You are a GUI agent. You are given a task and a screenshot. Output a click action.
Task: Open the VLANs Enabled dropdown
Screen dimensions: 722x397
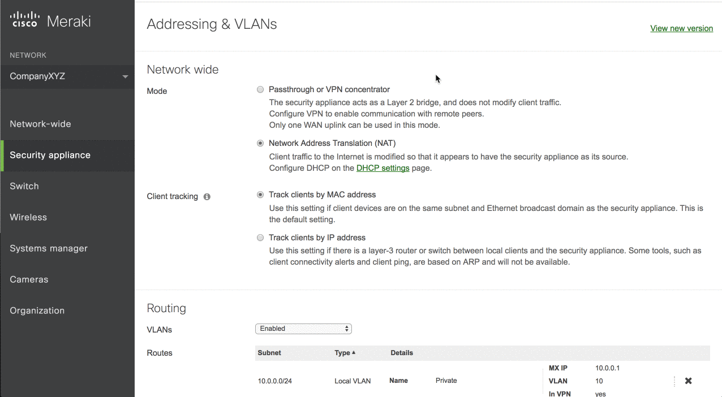point(303,329)
